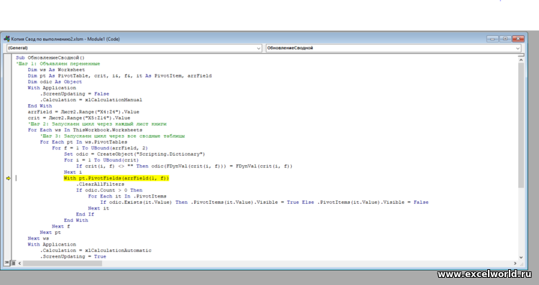Restore the Module1 code window

pyautogui.click(x=505, y=39)
